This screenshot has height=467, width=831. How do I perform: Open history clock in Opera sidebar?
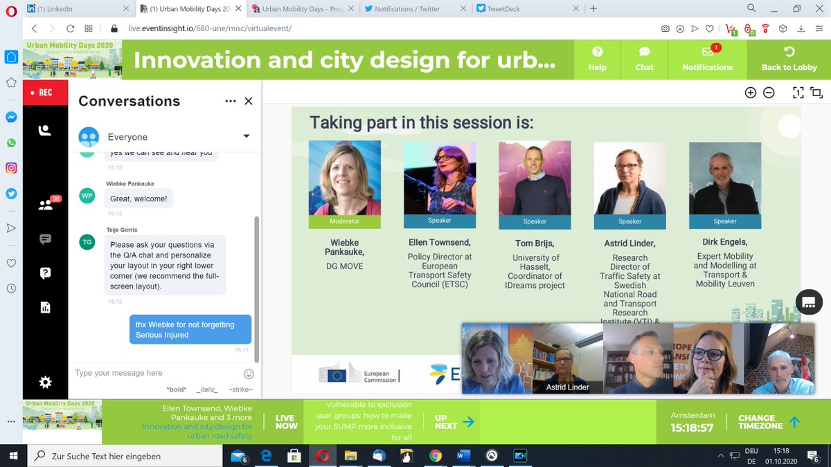point(11,289)
